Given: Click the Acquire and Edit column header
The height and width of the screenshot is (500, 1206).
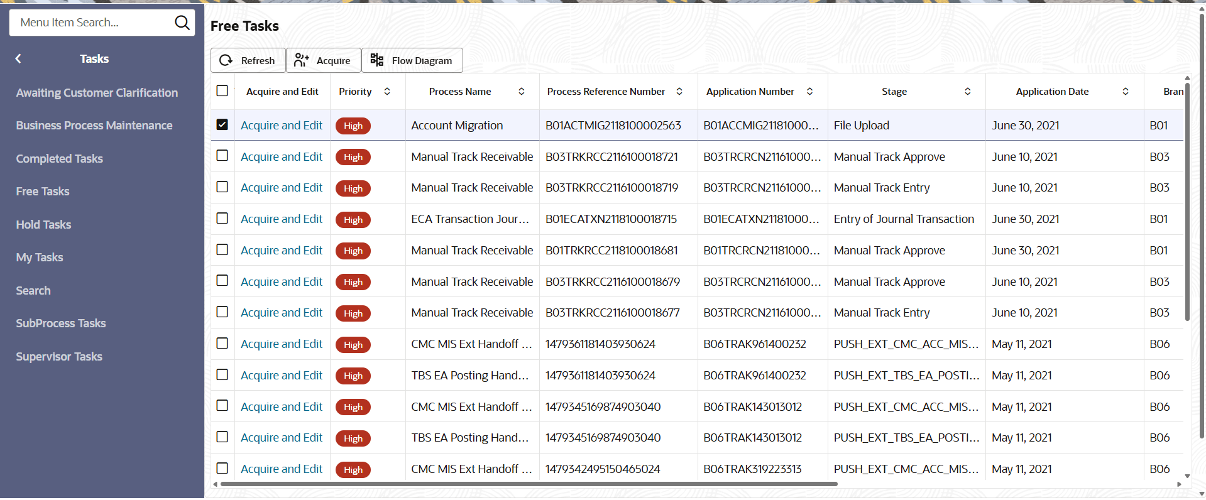Looking at the screenshot, I should [x=282, y=92].
